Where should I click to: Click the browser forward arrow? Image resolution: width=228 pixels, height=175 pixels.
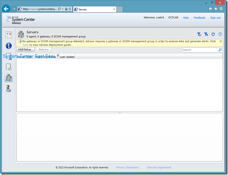click(13, 9)
